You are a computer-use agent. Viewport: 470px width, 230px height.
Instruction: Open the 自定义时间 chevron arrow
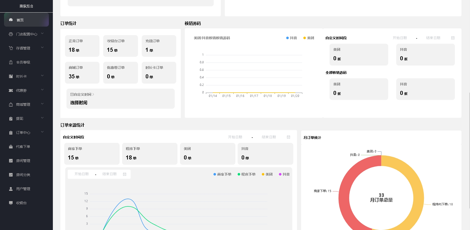pos(93,94)
